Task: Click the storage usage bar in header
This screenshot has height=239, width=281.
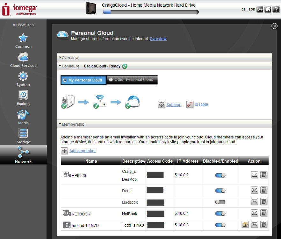Action: 150,12
